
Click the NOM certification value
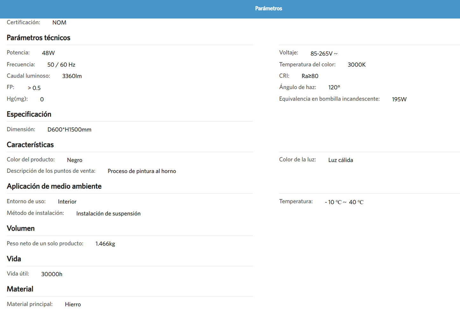[59, 23]
